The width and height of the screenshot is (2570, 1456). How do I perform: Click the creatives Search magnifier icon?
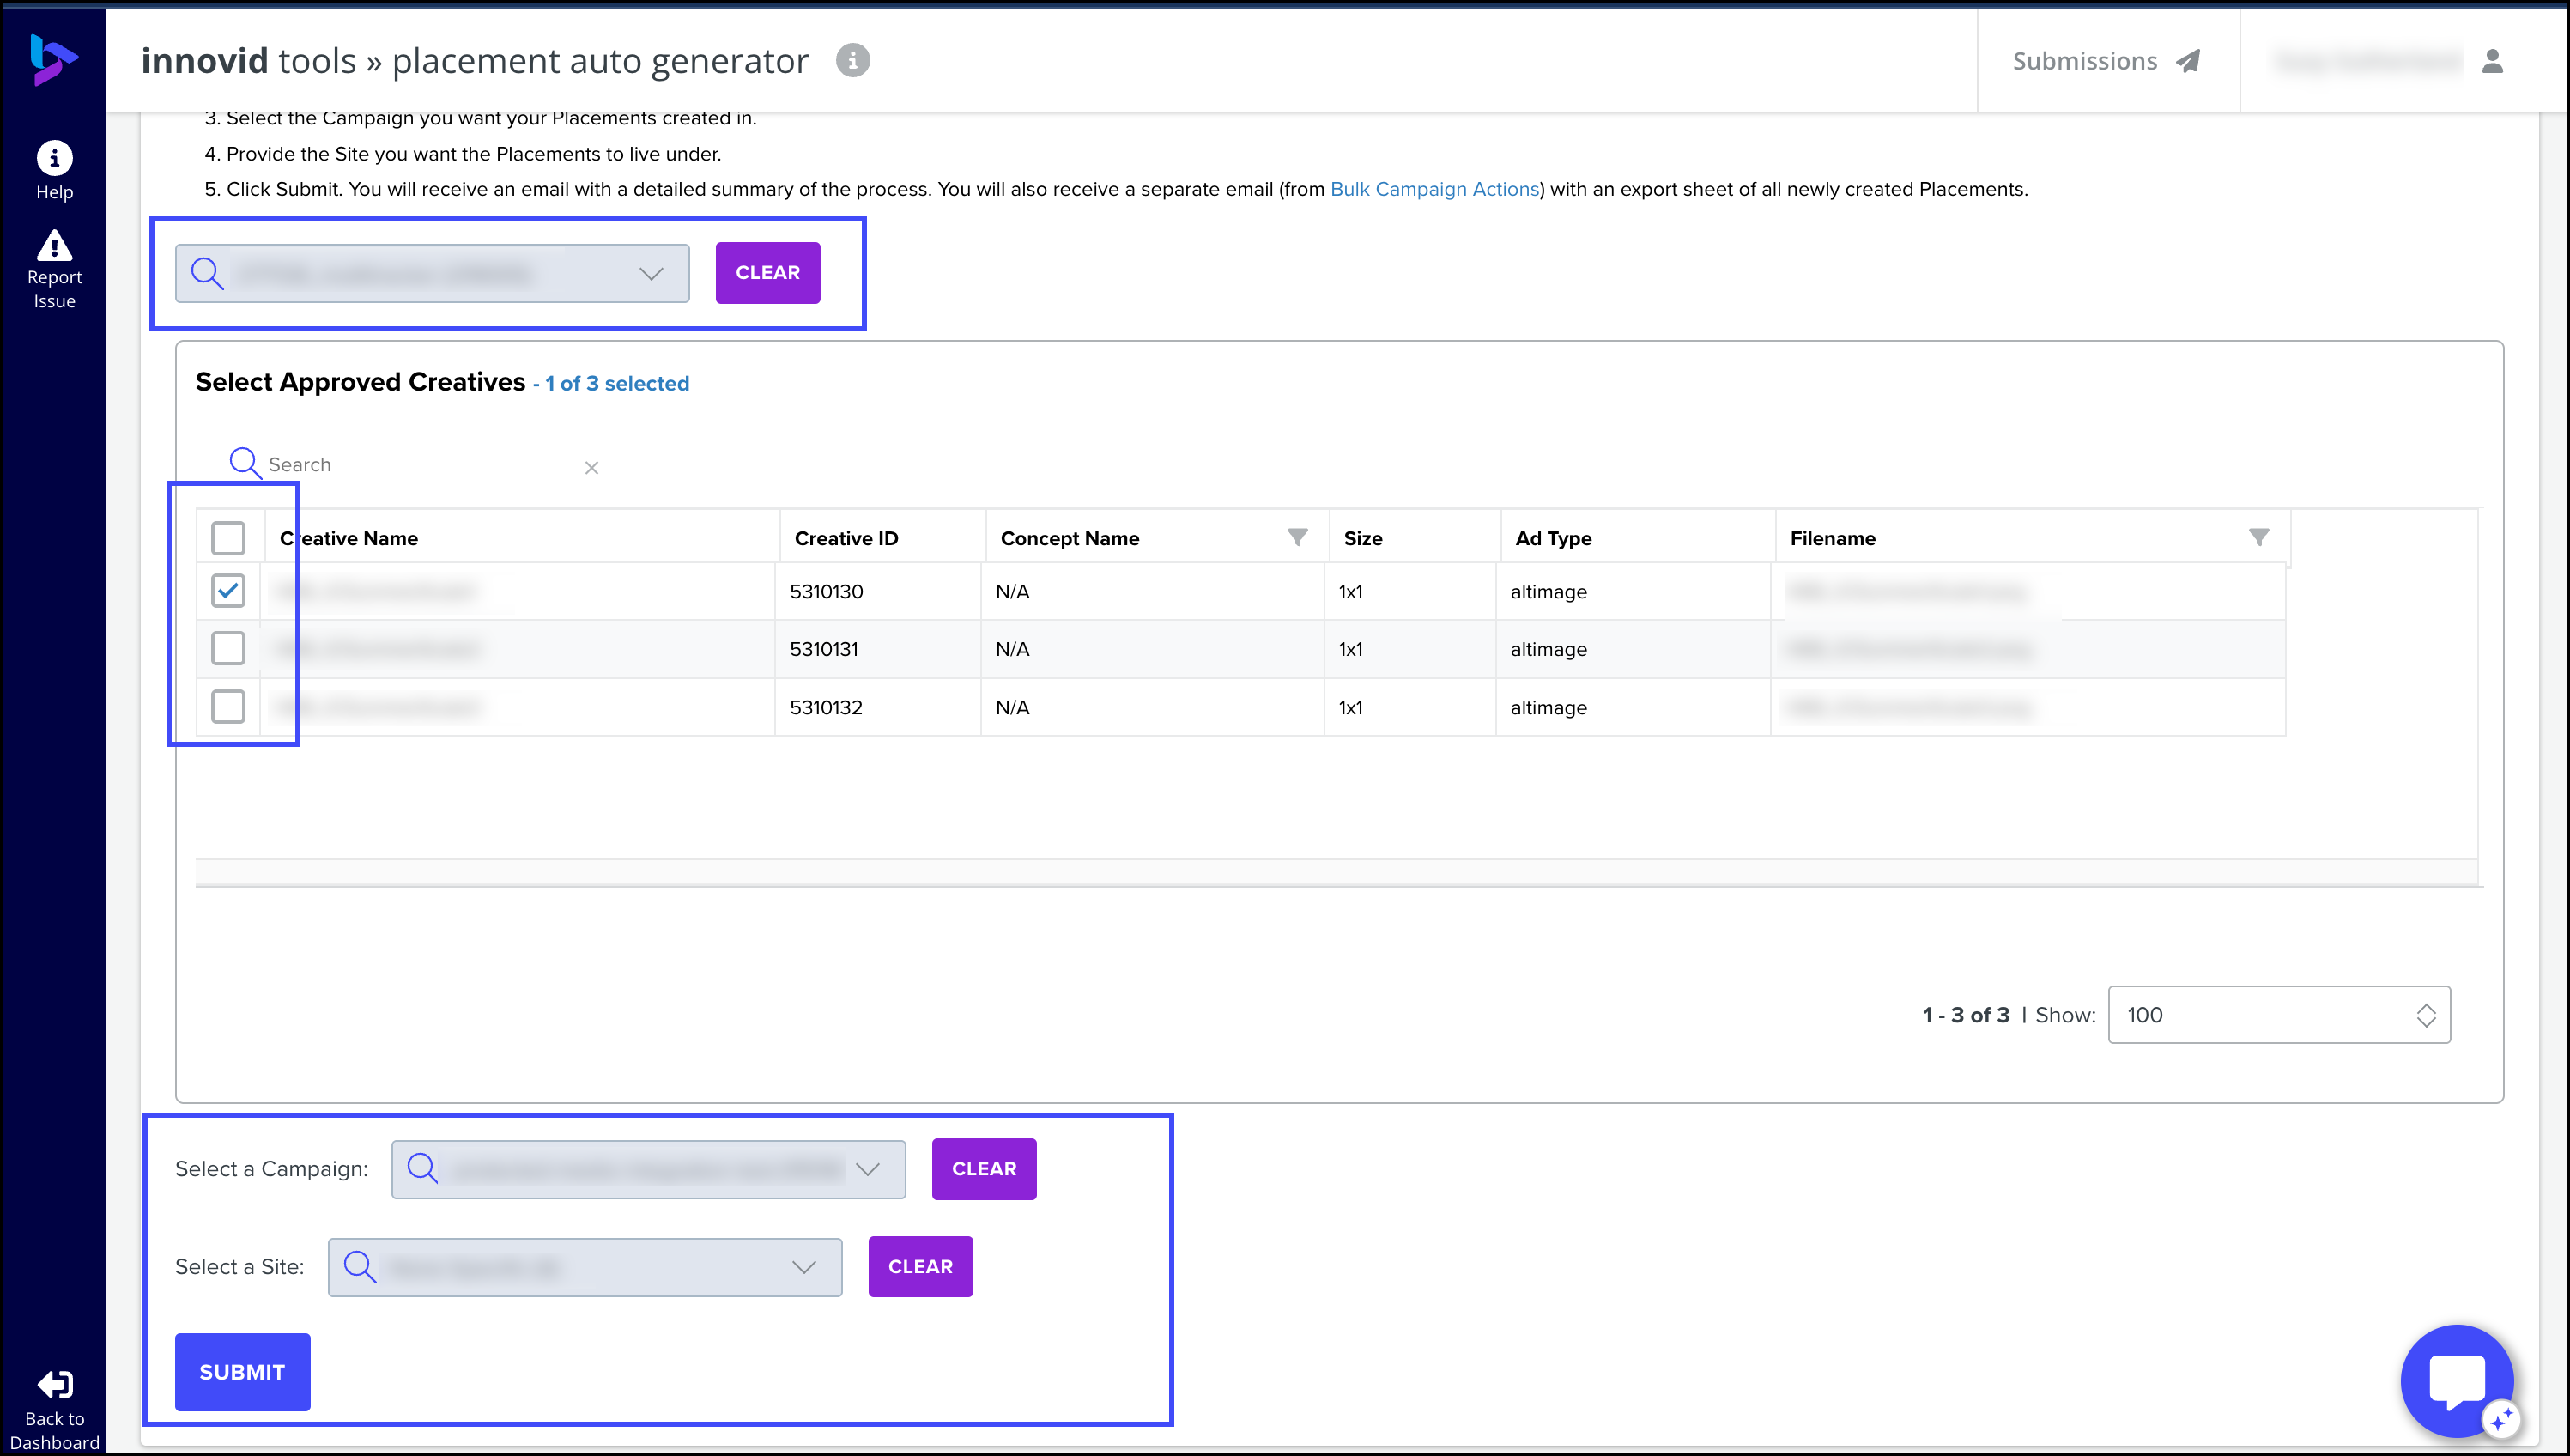pos(245,463)
